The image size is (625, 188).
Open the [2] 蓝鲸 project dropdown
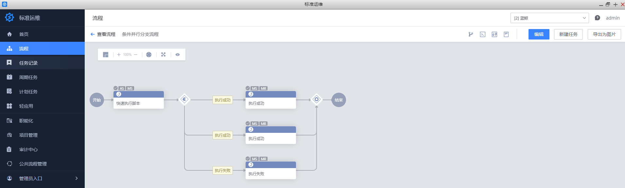[549, 18]
